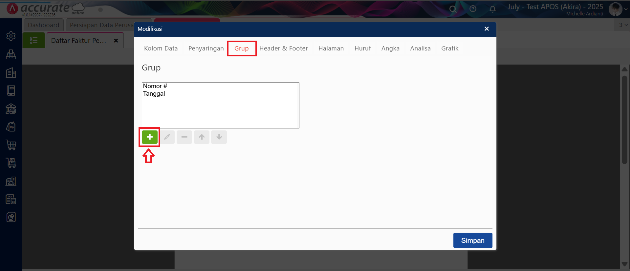Expand the tab count 3 dropdown
Screen dimensions: 630x271
(x=622, y=25)
